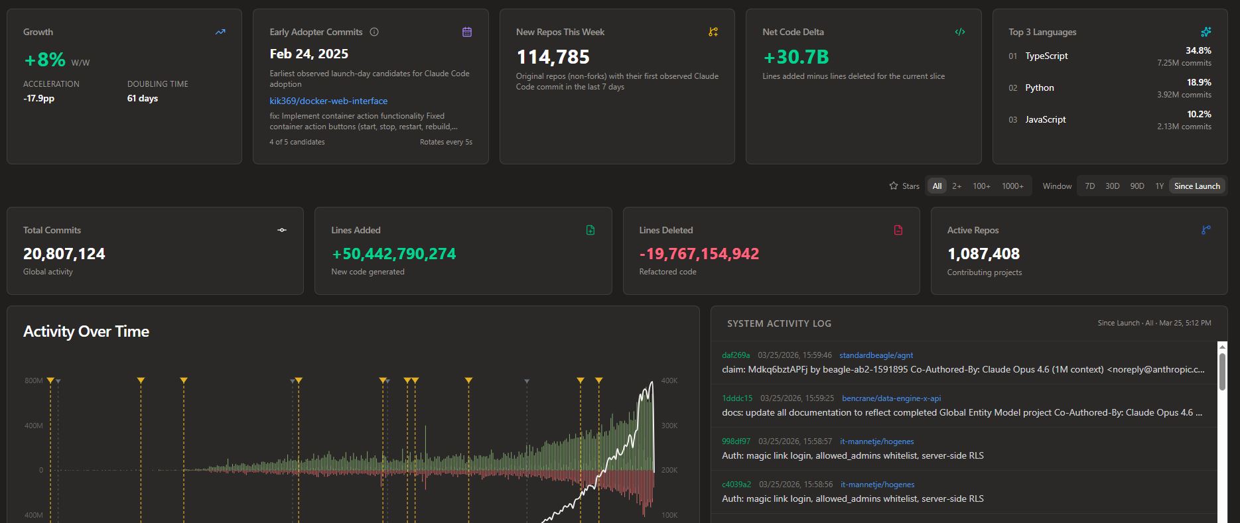Click the calendar icon in Early Adopter Commits card

[467, 32]
